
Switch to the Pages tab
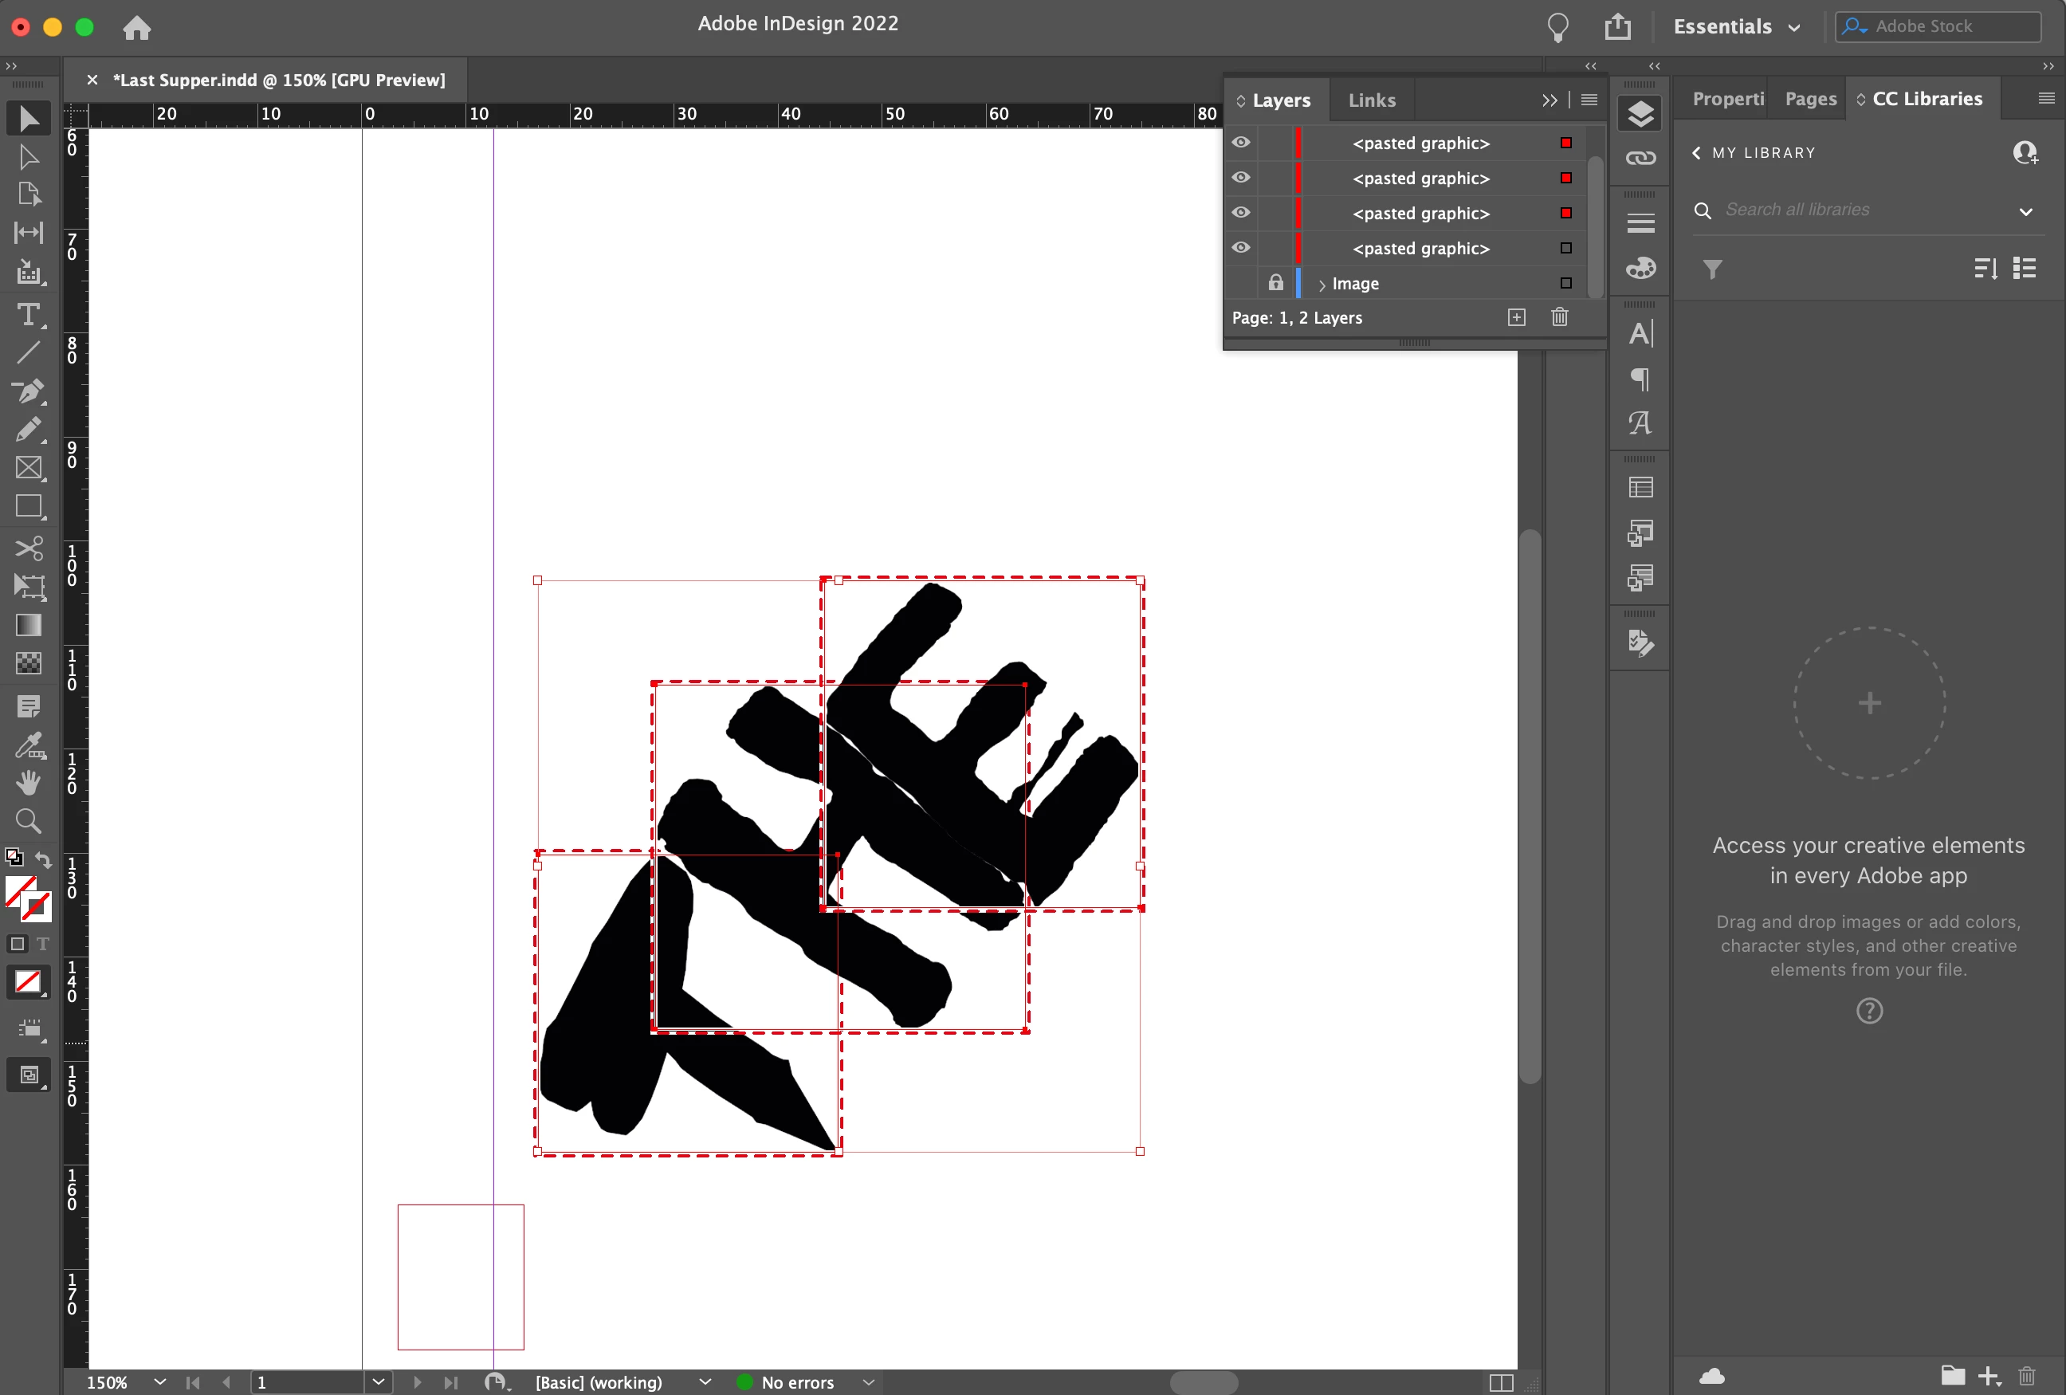(x=1809, y=99)
